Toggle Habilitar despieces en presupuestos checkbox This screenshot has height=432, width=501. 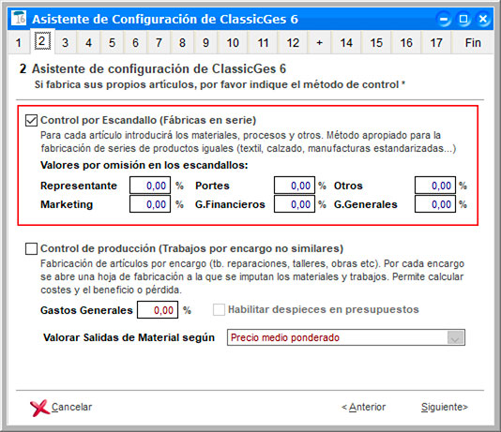click(219, 310)
